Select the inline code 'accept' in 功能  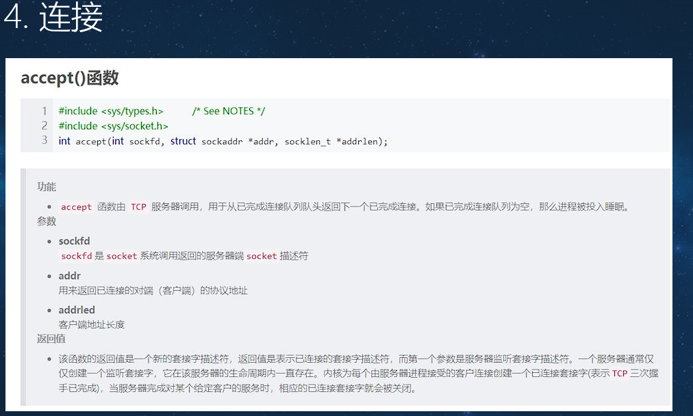[x=76, y=207]
